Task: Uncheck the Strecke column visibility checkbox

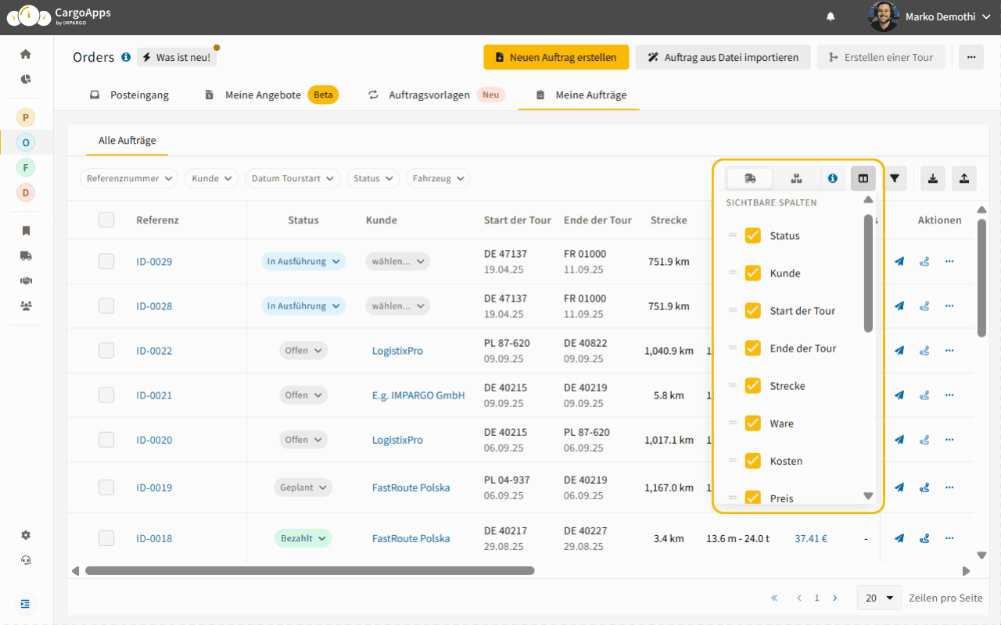Action: pyautogui.click(x=752, y=385)
